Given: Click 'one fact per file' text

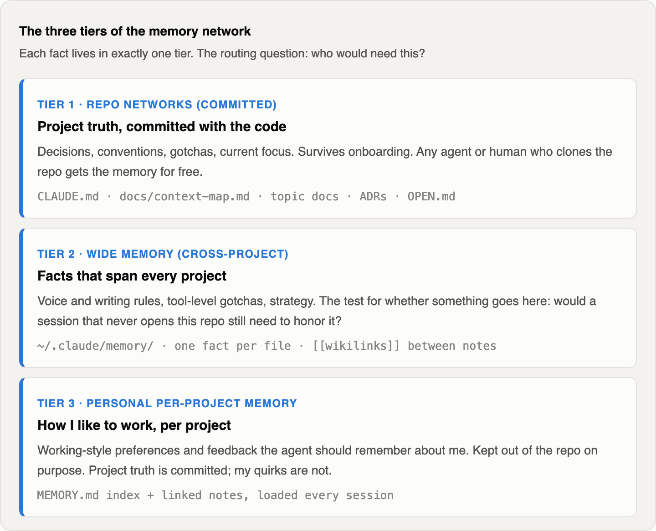Looking at the screenshot, I should (232, 346).
